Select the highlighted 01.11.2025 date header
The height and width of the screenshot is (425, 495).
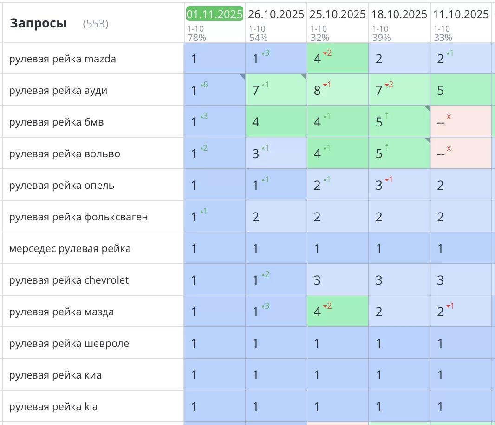point(215,14)
